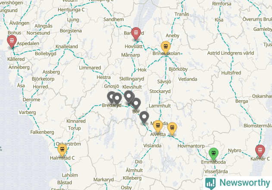Open the green train marker at Emmaboda
The image size is (272, 190).
pyautogui.click(x=213, y=154)
